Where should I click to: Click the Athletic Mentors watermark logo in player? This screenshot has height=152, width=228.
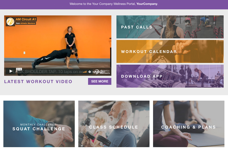pyautogui.click(x=102, y=72)
